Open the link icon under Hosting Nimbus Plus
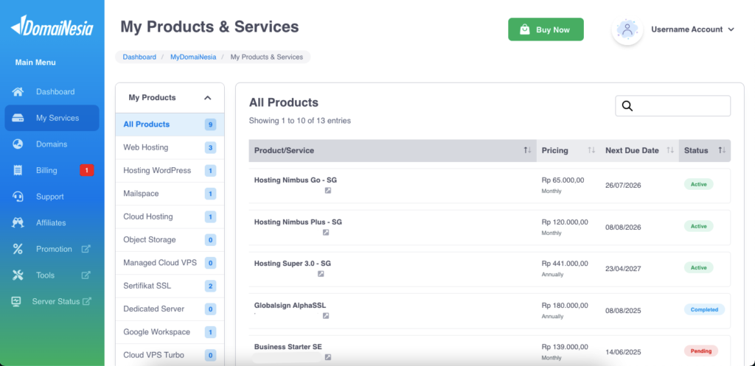Screen dimensions: 755x366 pyautogui.click(x=326, y=232)
